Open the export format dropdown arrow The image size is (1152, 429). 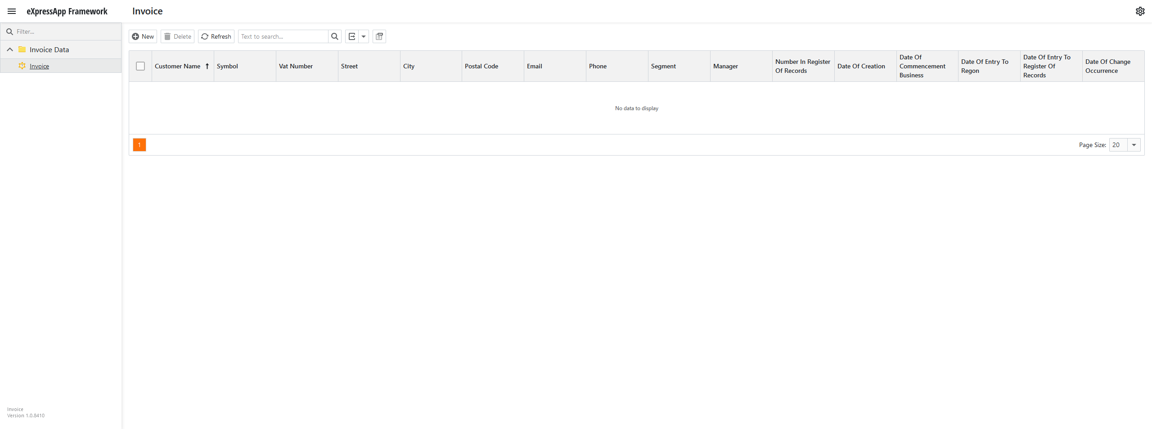click(x=364, y=36)
